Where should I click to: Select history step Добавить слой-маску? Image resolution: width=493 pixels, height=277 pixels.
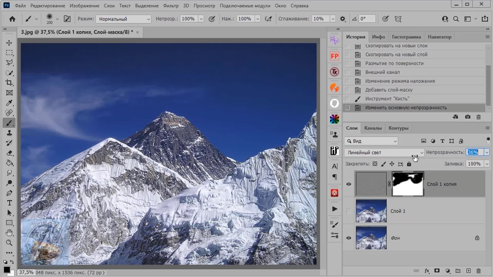tap(389, 90)
